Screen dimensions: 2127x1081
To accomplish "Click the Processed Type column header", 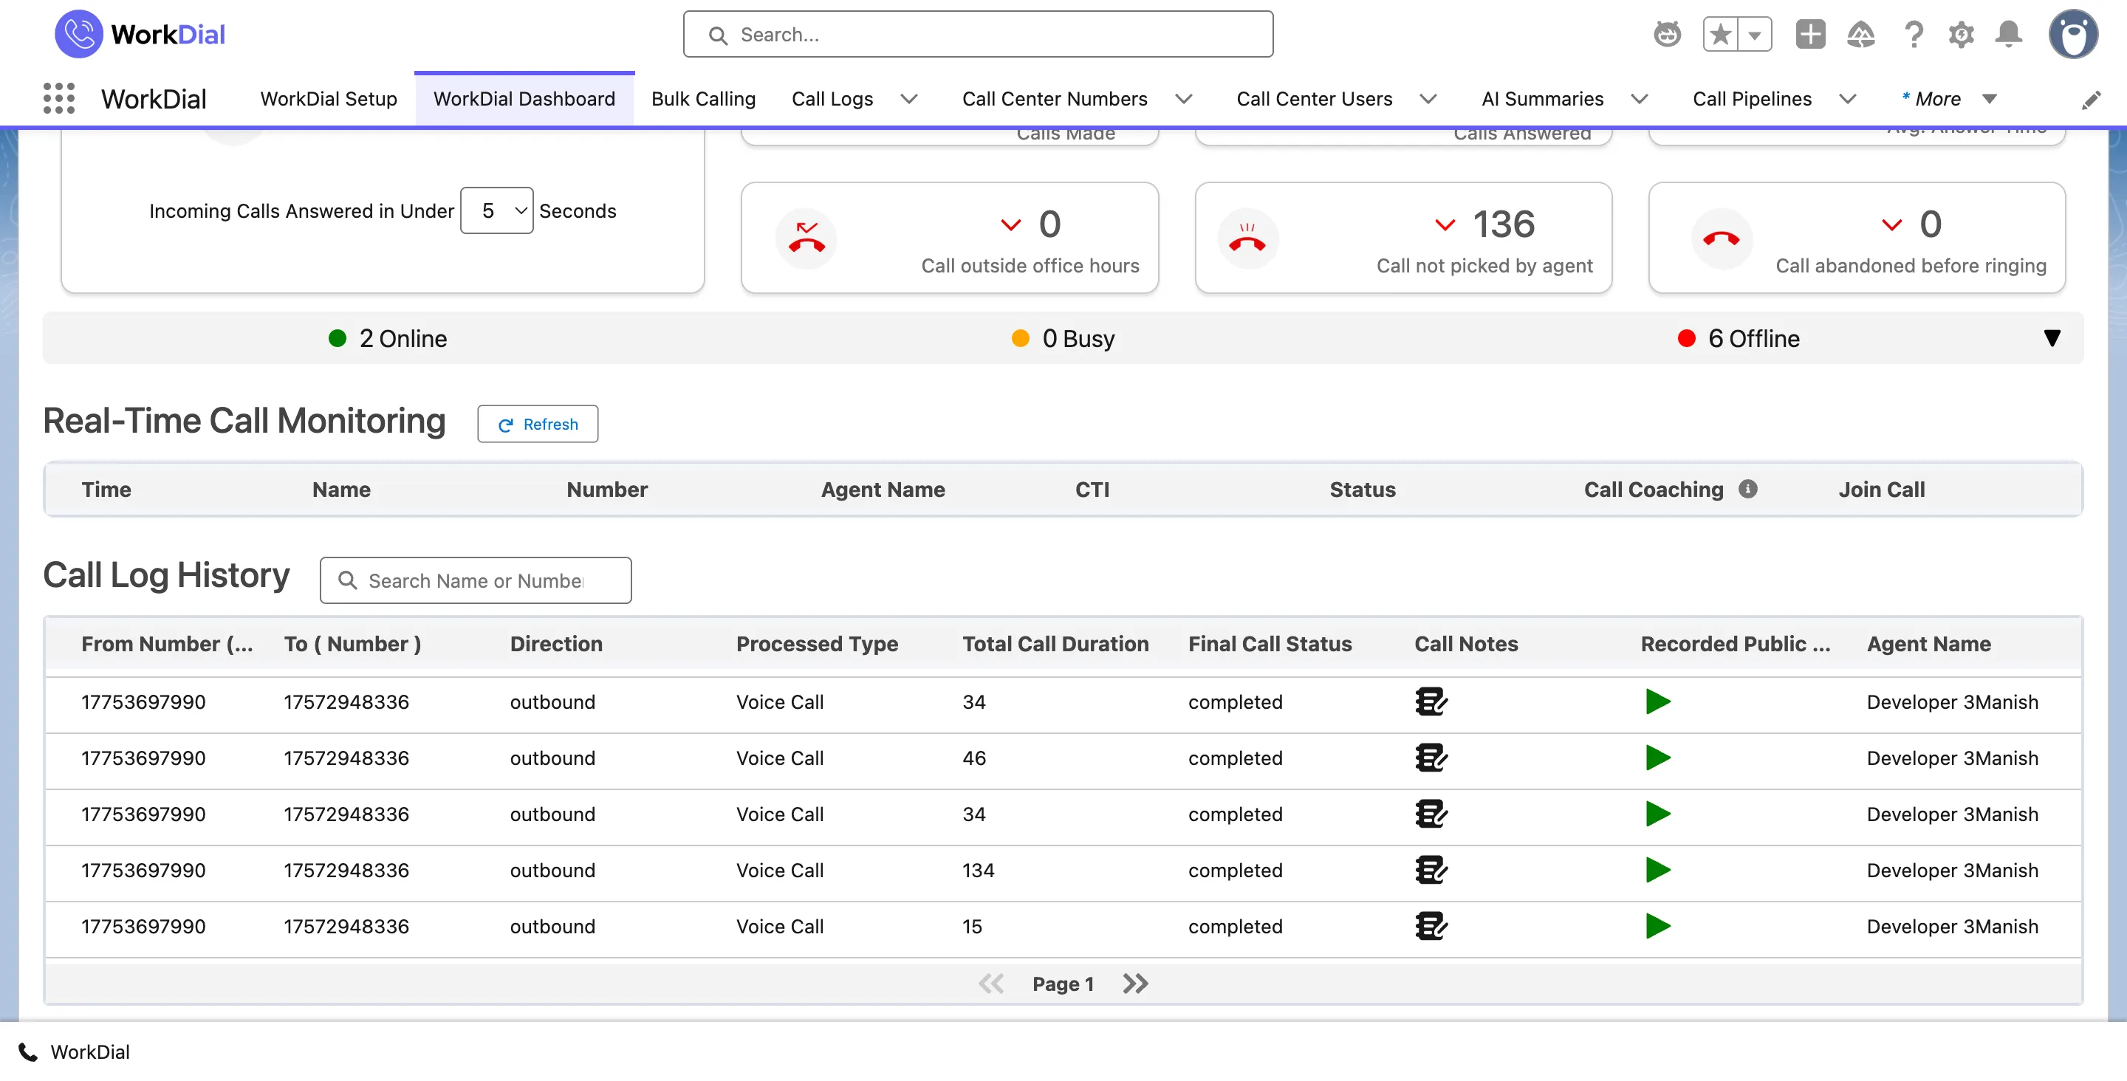I will click(817, 644).
